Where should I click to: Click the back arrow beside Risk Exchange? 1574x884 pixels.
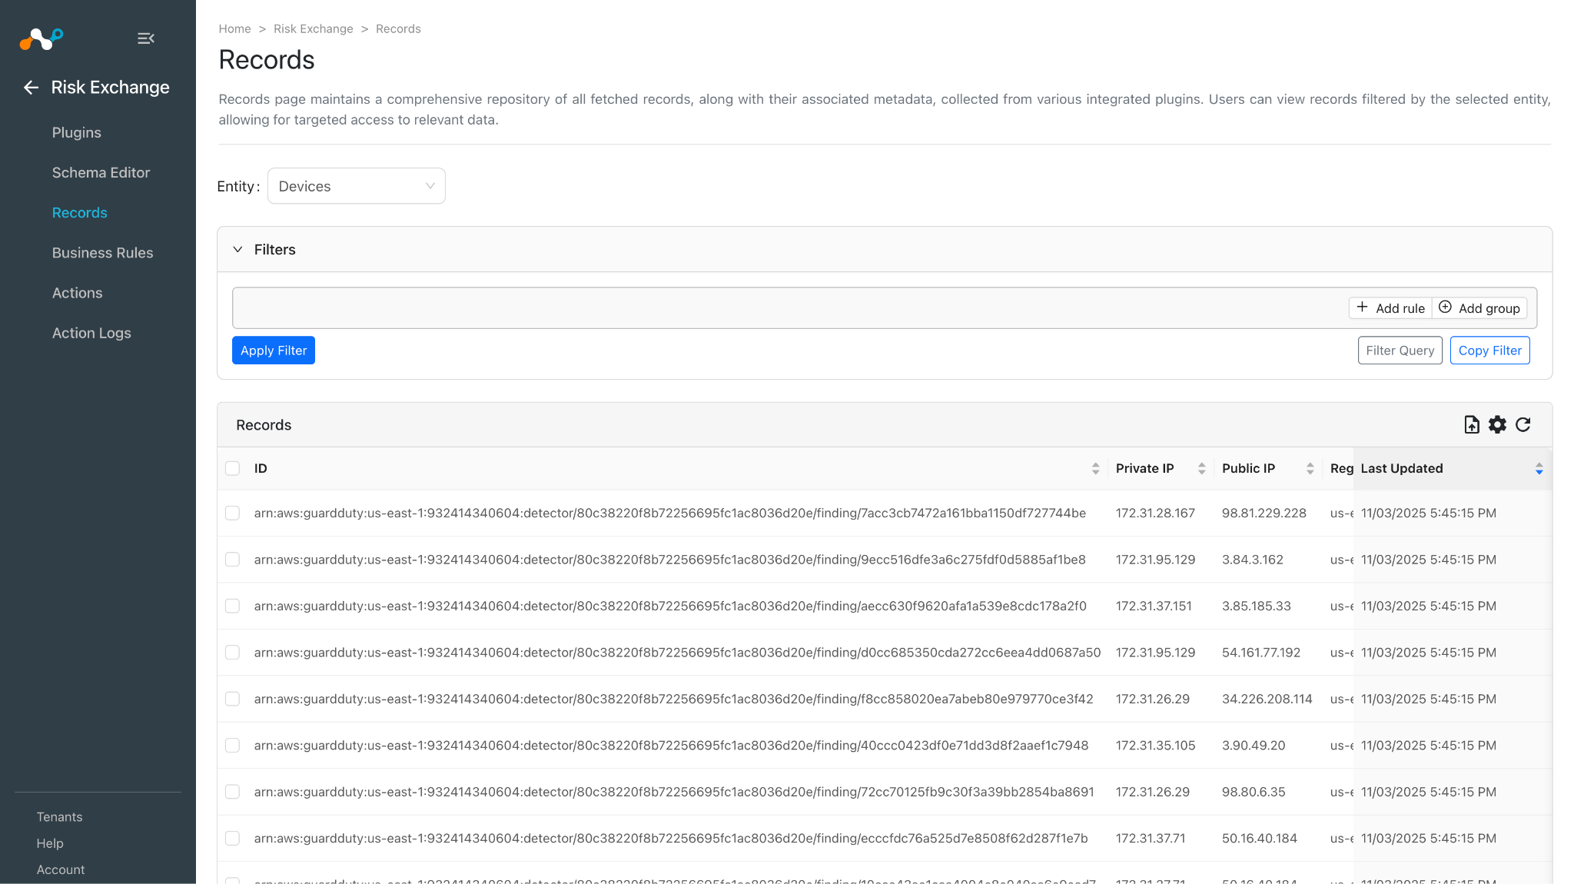point(31,88)
